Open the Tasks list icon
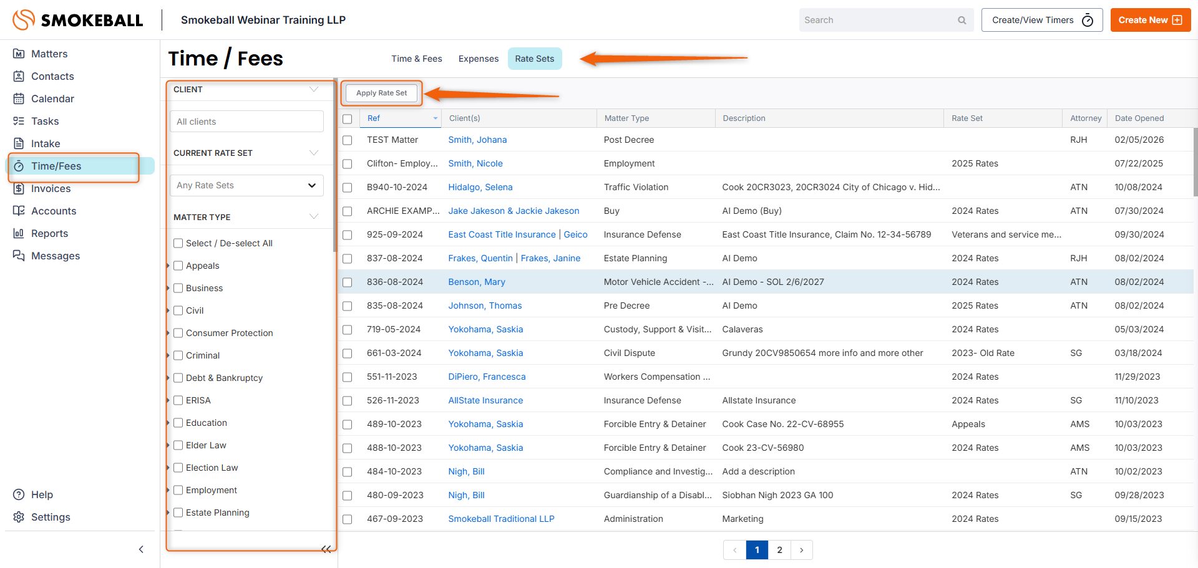Screen dimensions: 1198x568 [19, 121]
